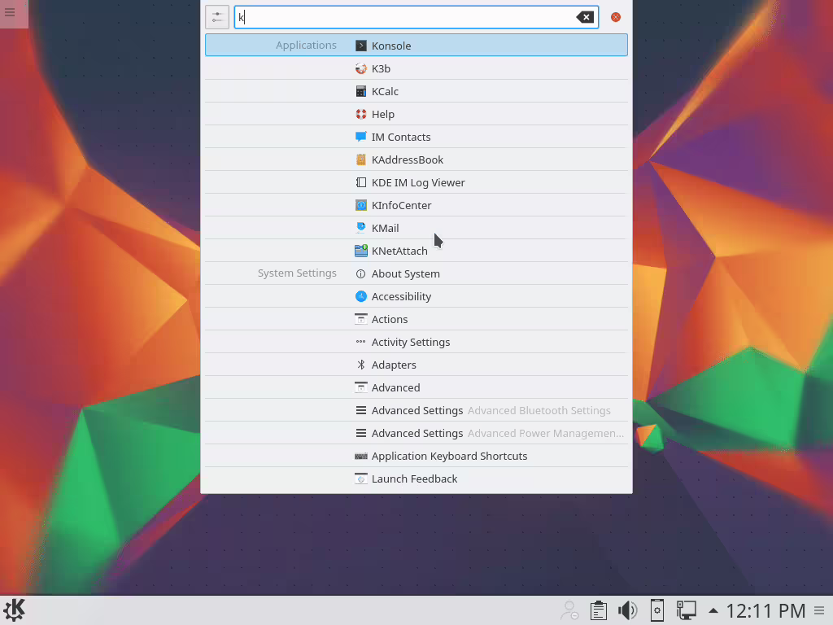This screenshot has height=625, width=833.
Task: Open the network connections tray icon
Action: pyautogui.click(x=687, y=610)
